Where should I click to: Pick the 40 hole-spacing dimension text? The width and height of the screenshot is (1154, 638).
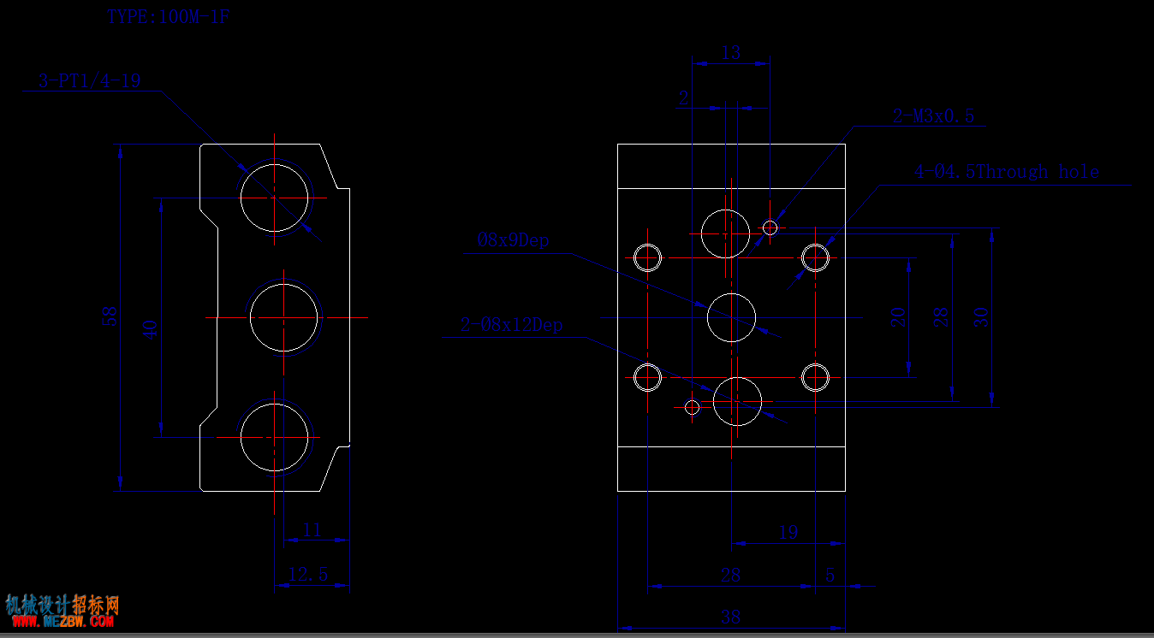click(x=151, y=329)
